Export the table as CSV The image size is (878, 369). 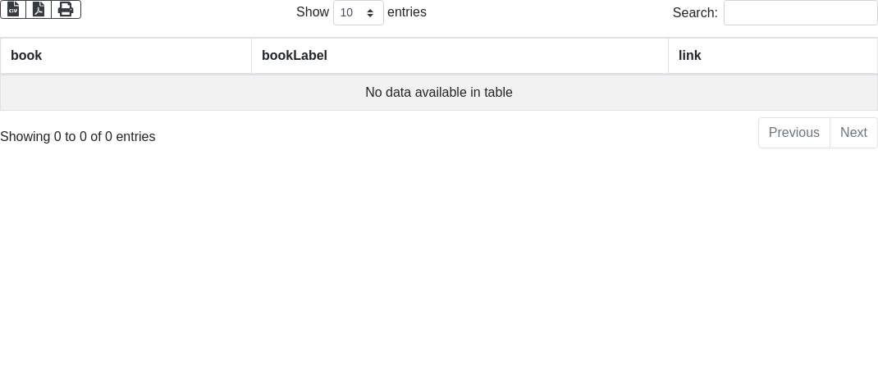click(13, 9)
